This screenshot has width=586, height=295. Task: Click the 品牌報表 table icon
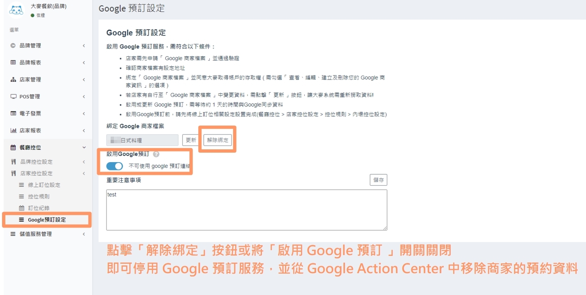click(x=13, y=63)
